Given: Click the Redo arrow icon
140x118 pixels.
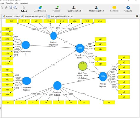Looking at the screenshot, I should tap(6, 8).
